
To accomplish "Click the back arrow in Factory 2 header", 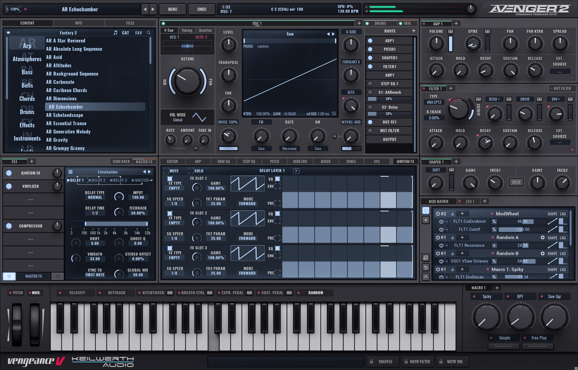I will click(x=8, y=33).
